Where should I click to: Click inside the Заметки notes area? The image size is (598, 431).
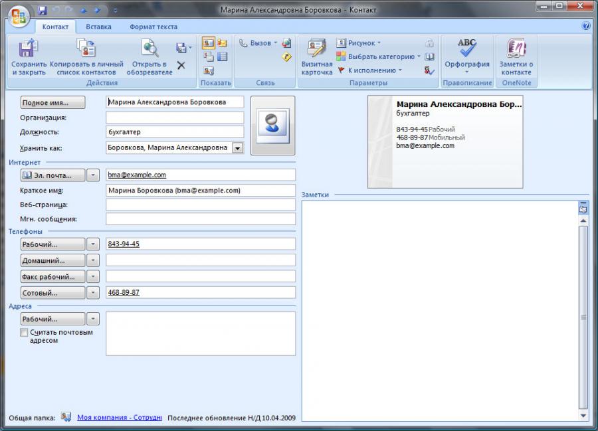pos(440,311)
